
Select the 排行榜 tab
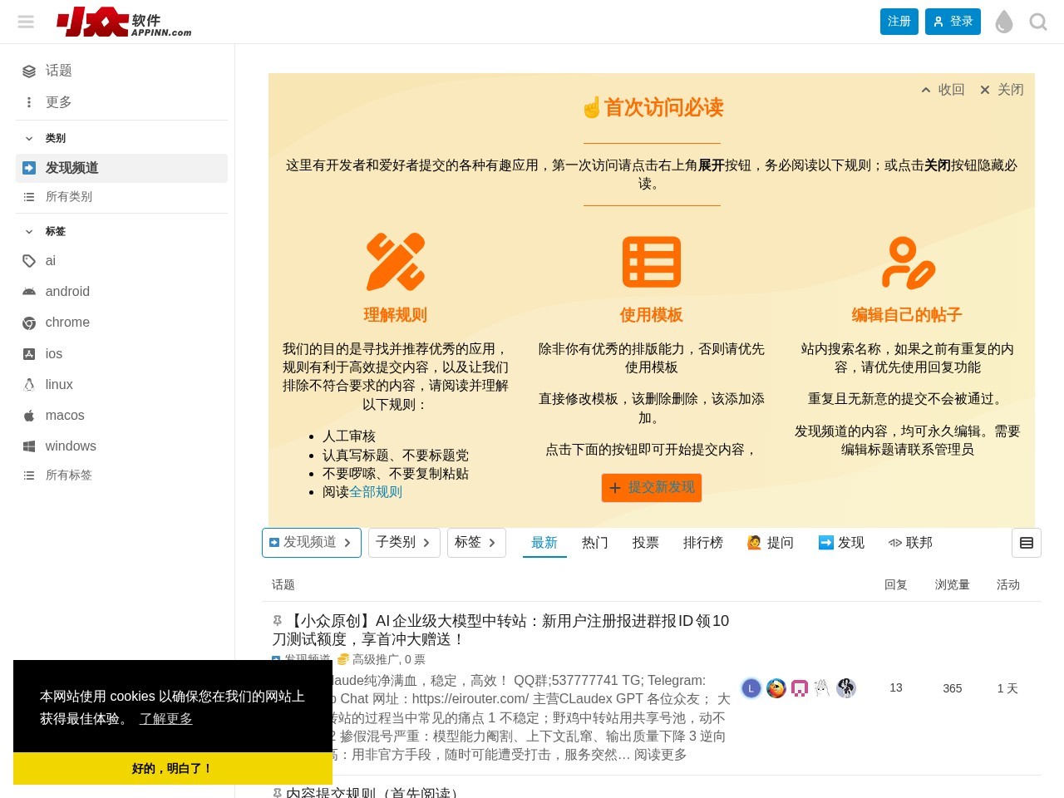click(x=703, y=543)
